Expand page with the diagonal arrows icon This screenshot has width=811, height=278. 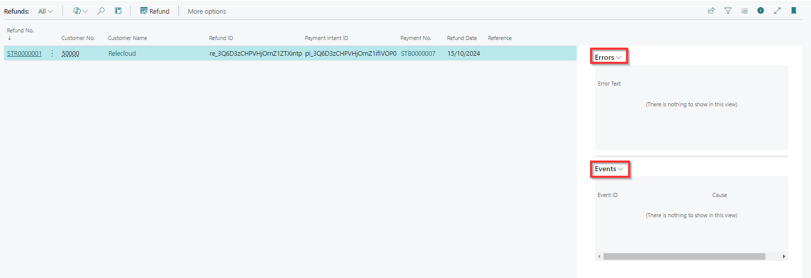coord(777,11)
